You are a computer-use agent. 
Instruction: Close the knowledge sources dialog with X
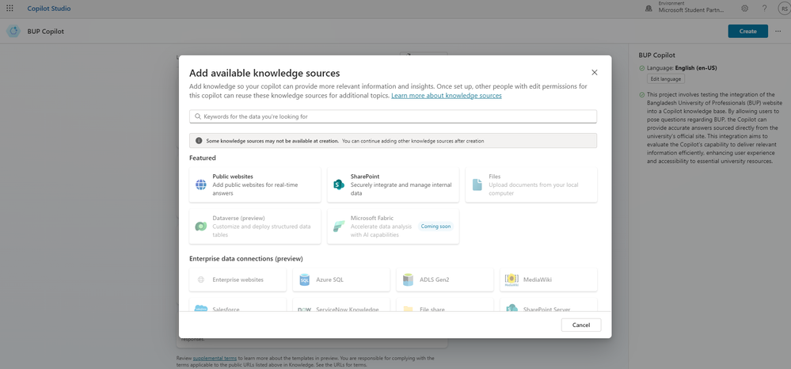pos(595,72)
